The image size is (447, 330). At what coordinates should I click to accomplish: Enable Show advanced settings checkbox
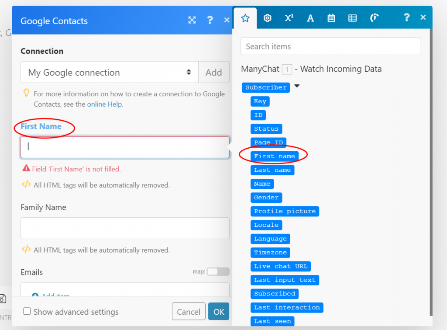[x=27, y=312]
